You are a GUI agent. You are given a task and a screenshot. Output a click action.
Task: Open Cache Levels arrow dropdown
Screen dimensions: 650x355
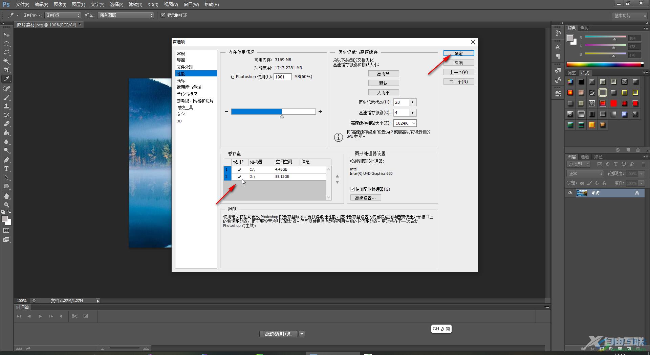tap(413, 113)
